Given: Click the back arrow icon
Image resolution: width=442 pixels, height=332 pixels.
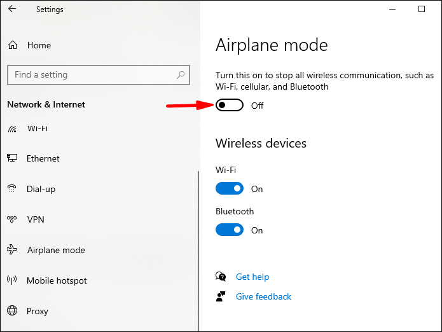Looking at the screenshot, I should point(12,10).
